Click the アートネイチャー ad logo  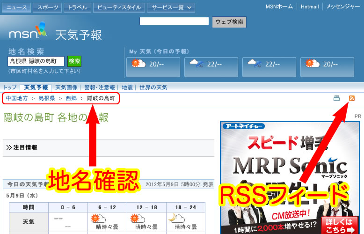click(244, 126)
